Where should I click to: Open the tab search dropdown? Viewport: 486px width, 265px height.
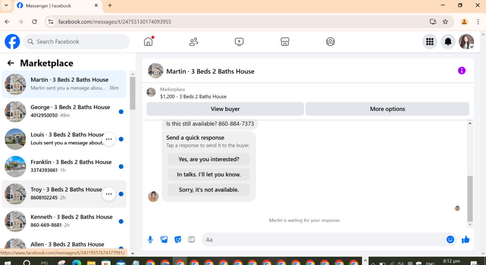[x=6, y=5]
